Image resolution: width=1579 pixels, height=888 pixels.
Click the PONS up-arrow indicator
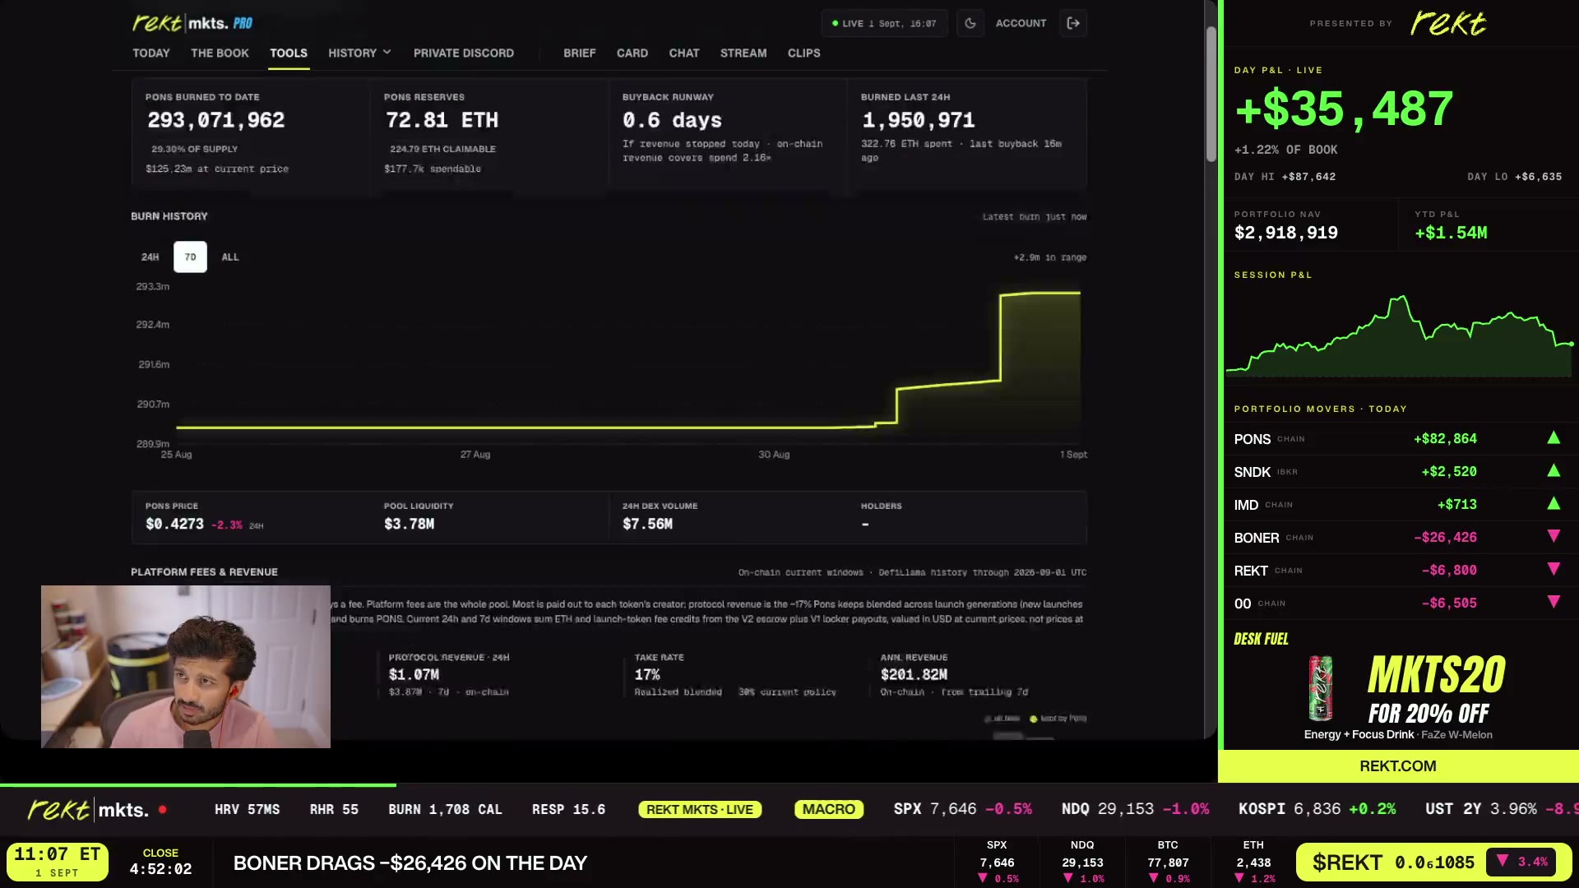[x=1554, y=438]
